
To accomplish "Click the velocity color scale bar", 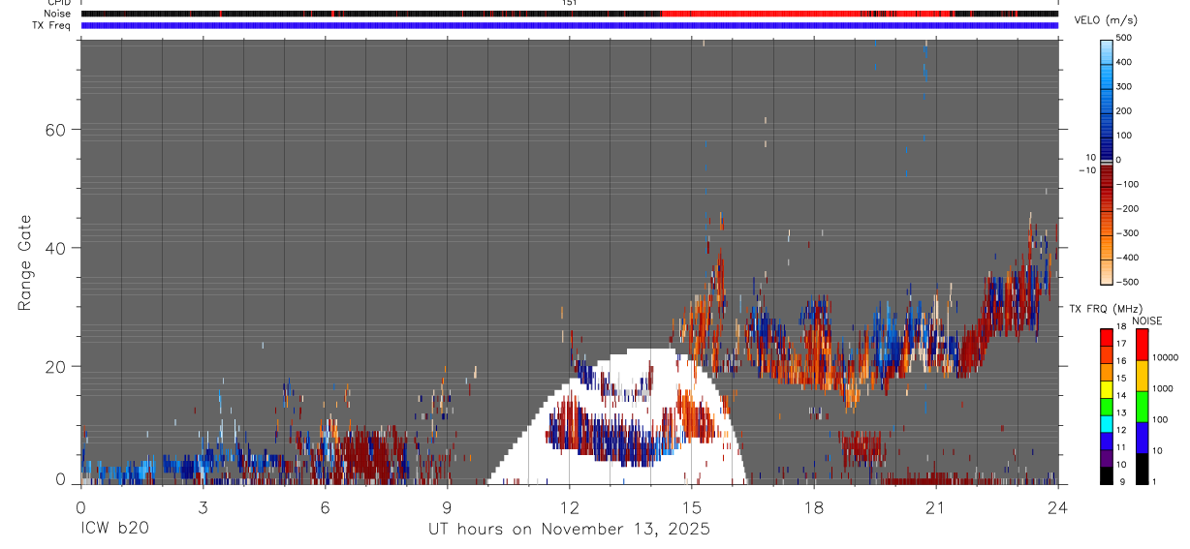I will (1107, 160).
